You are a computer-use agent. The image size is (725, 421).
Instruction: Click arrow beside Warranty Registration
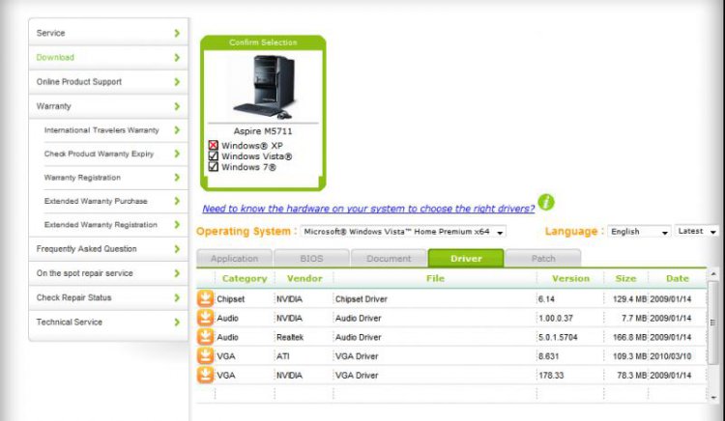pyautogui.click(x=177, y=178)
